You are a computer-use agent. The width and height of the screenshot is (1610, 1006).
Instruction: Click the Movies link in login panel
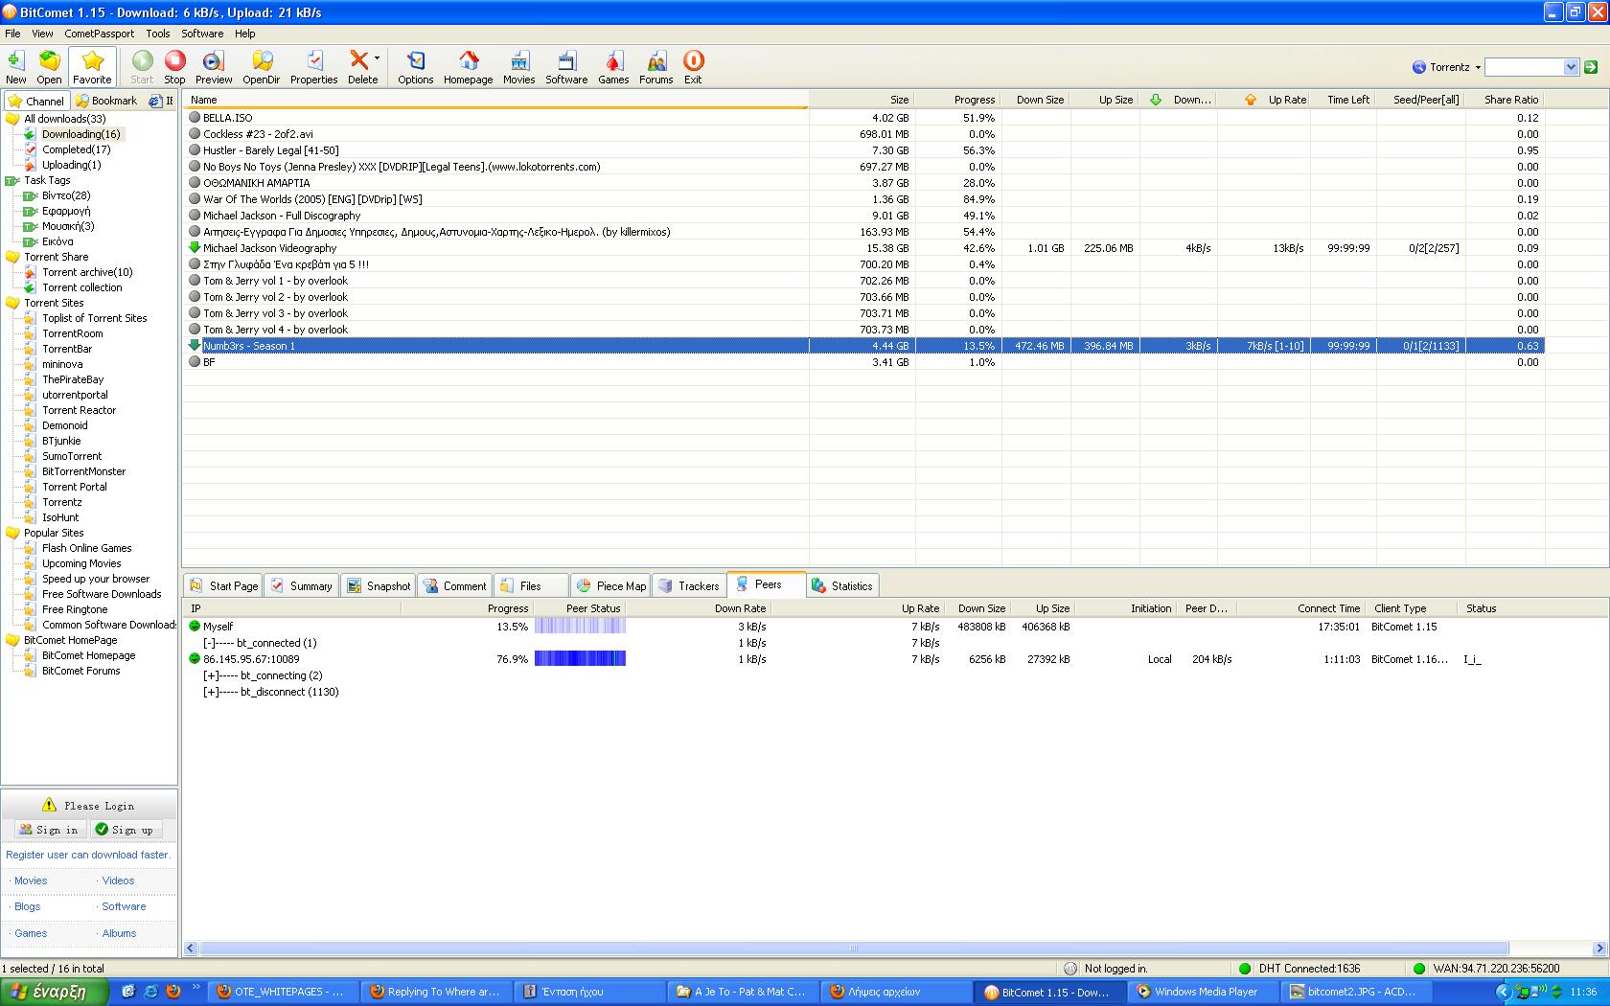point(31,880)
